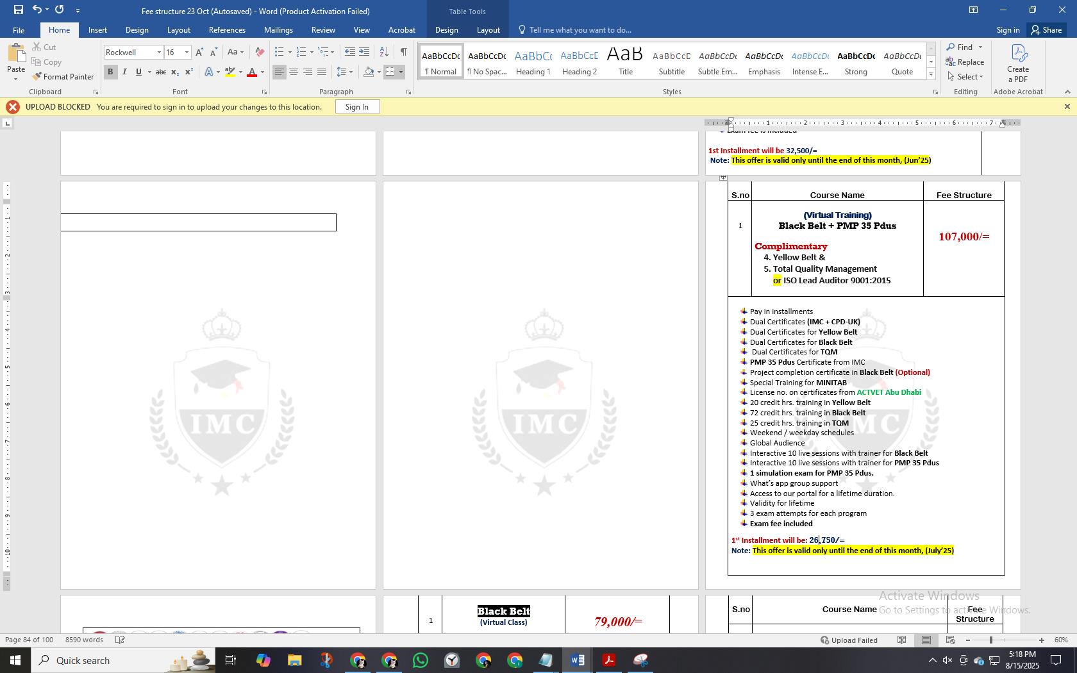Click the zoom out minus icon
Screen dimensions: 1077x673
pyautogui.click(x=968, y=640)
